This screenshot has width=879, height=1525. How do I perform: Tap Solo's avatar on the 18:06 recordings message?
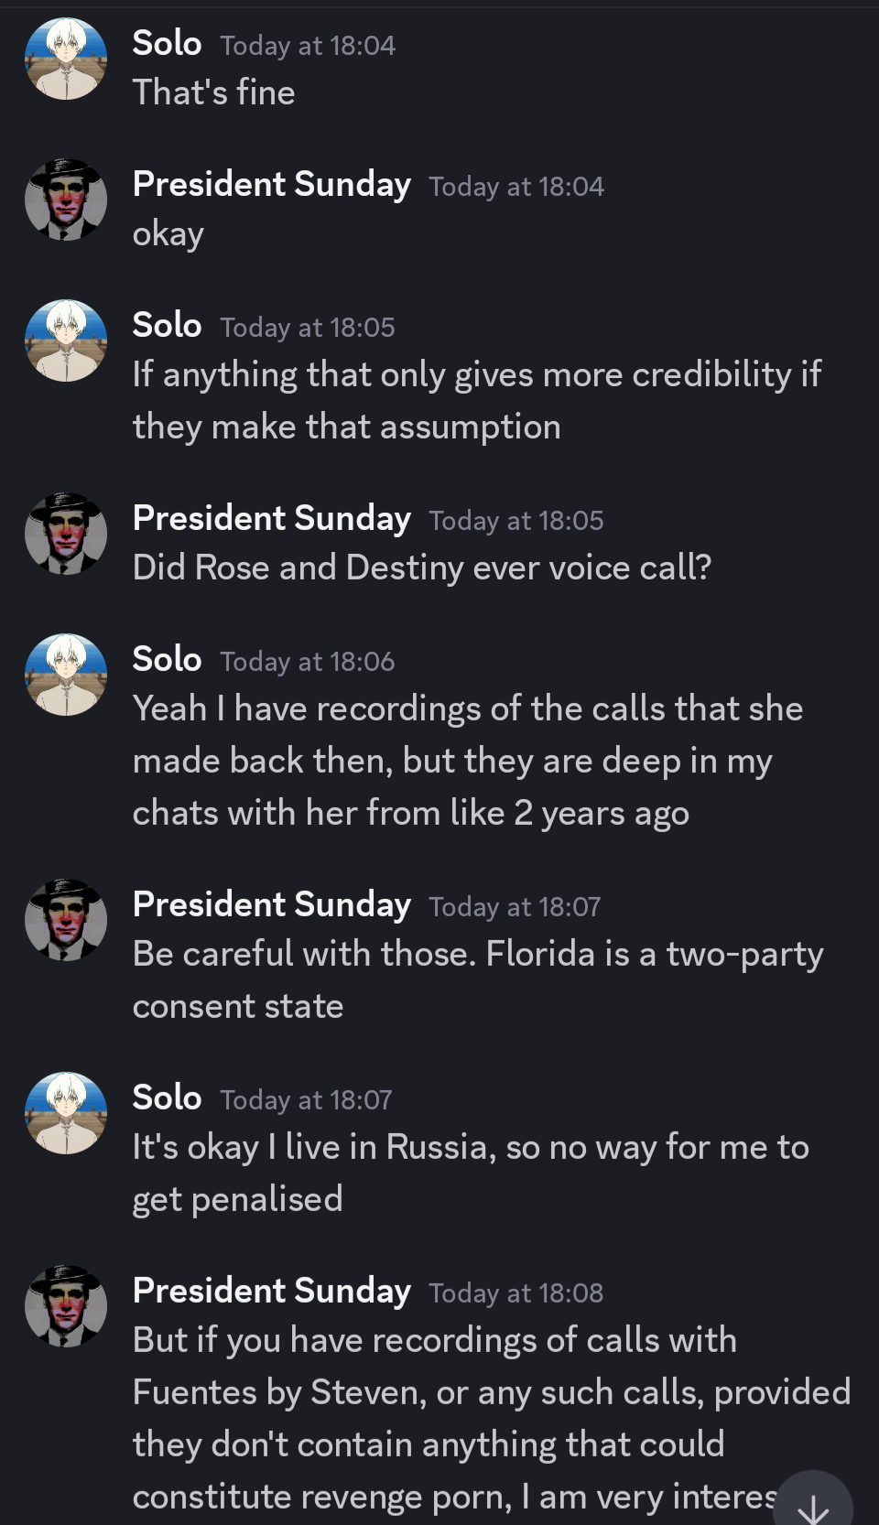66,675
